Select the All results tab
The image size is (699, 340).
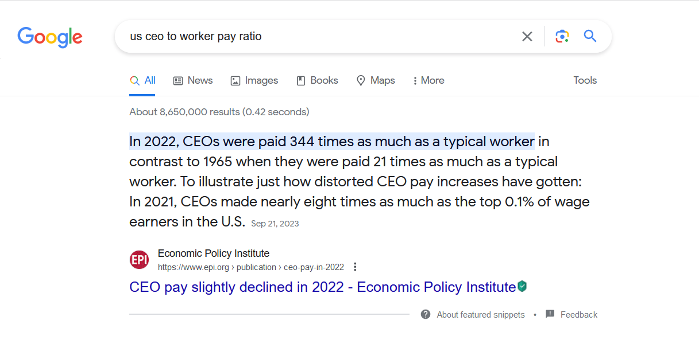pos(142,80)
